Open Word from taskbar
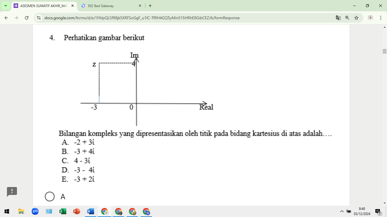The height and width of the screenshot is (217, 387). [91, 211]
